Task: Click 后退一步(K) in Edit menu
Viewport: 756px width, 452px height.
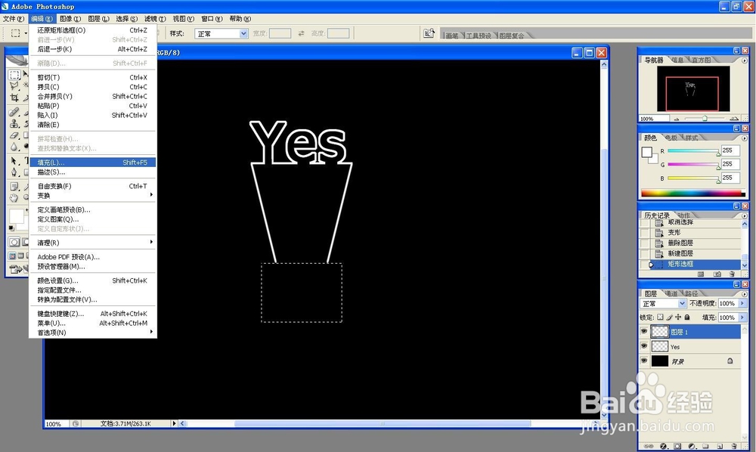Action: coord(92,49)
